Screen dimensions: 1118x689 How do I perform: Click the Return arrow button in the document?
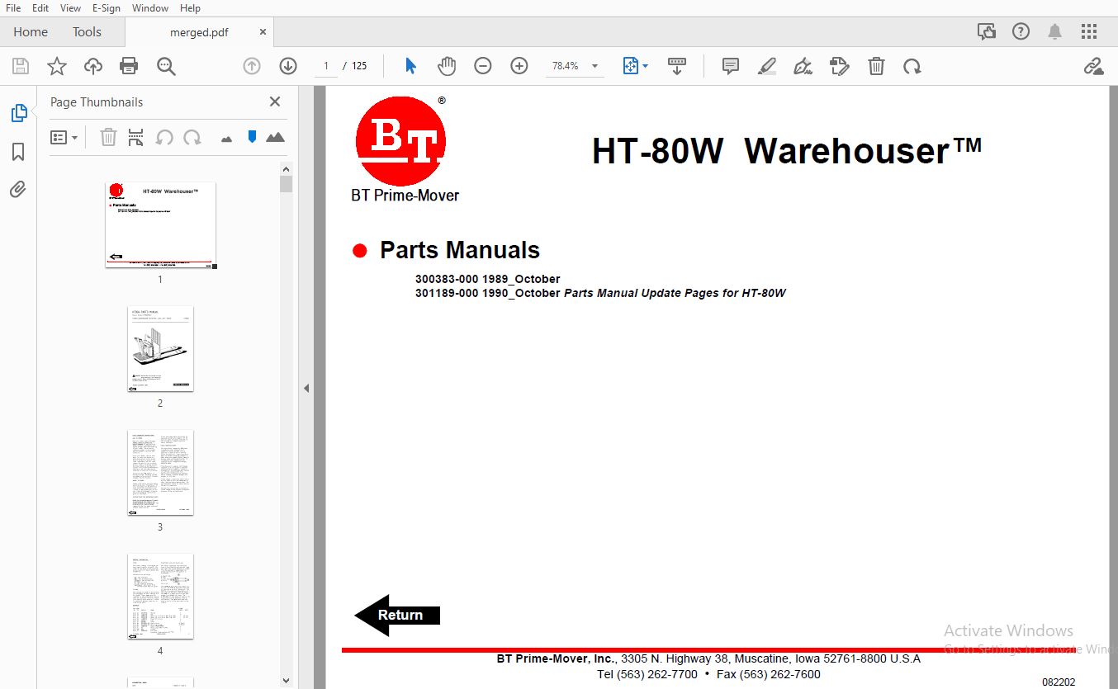(397, 615)
